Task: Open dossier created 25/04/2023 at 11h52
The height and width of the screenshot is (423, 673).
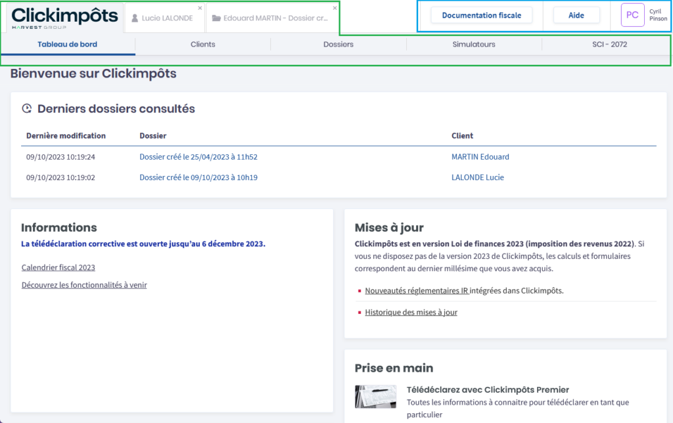Action: (x=198, y=157)
